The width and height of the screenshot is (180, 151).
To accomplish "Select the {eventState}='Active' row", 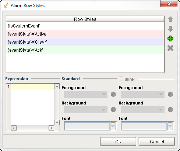I will coord(85,34).
